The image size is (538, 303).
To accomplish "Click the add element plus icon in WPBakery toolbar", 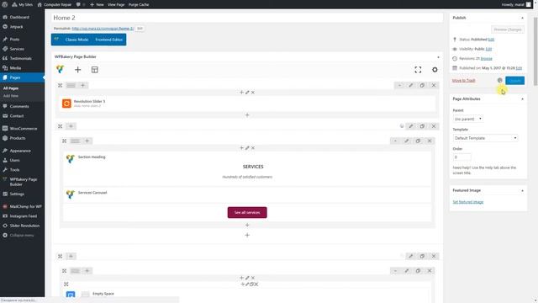I will pyautogui.click(x=78, y=70).
